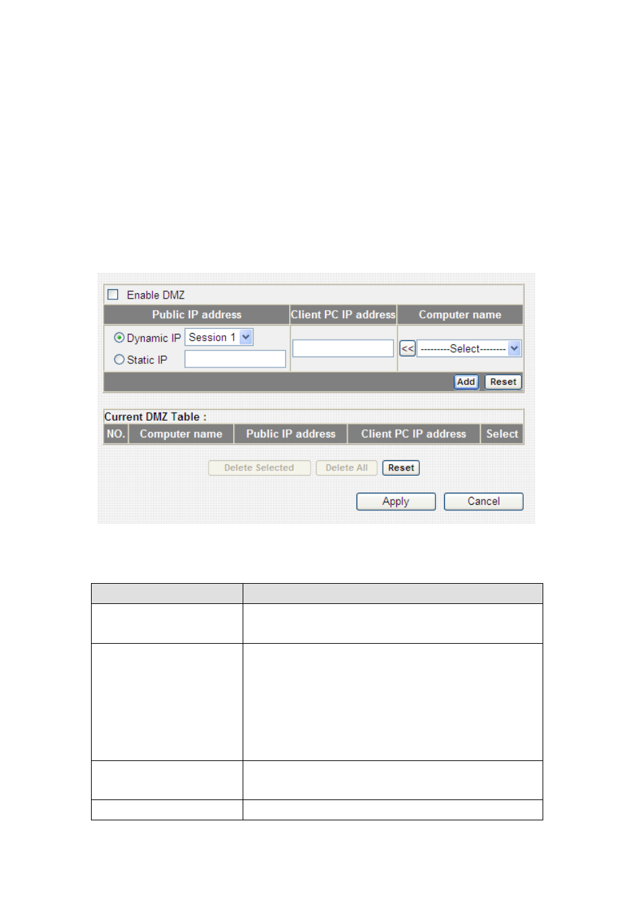Click the Cancel button

click(484, 502)
